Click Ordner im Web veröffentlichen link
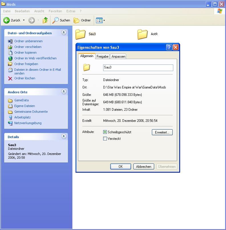226x230 pixels. 35,58
